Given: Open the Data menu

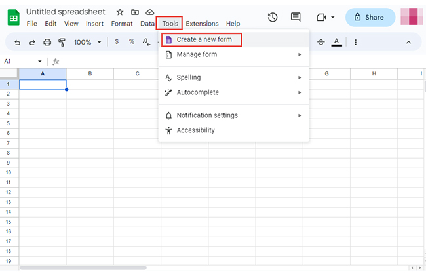Looking at the screenshot, I should [x=147, y=24].
